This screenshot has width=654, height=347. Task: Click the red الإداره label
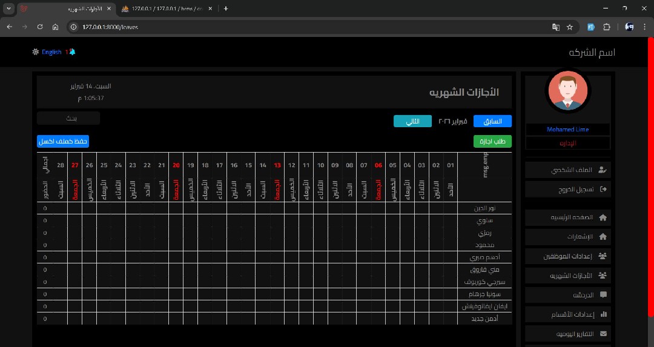[x=567, y=143]
